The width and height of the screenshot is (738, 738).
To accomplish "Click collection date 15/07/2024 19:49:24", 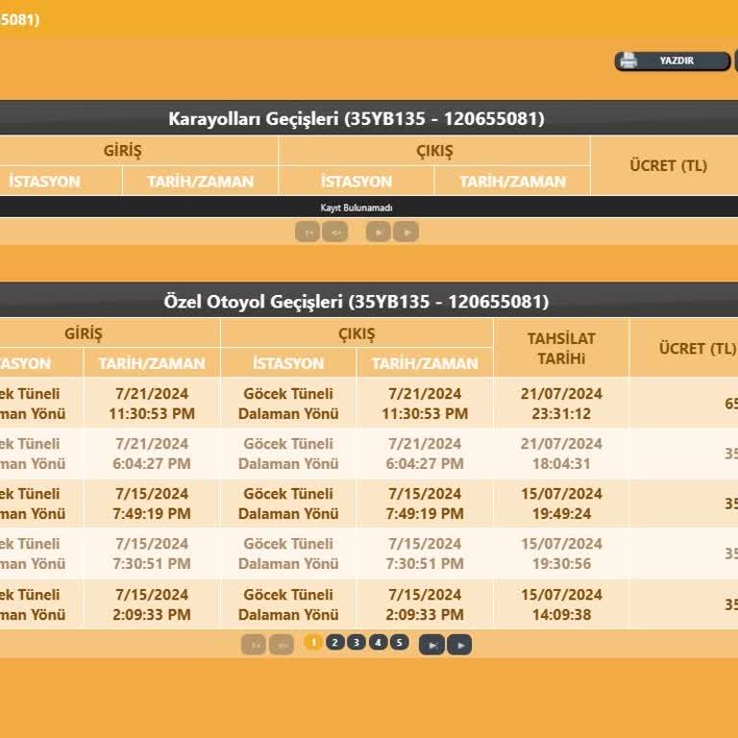I will (561, 504).
